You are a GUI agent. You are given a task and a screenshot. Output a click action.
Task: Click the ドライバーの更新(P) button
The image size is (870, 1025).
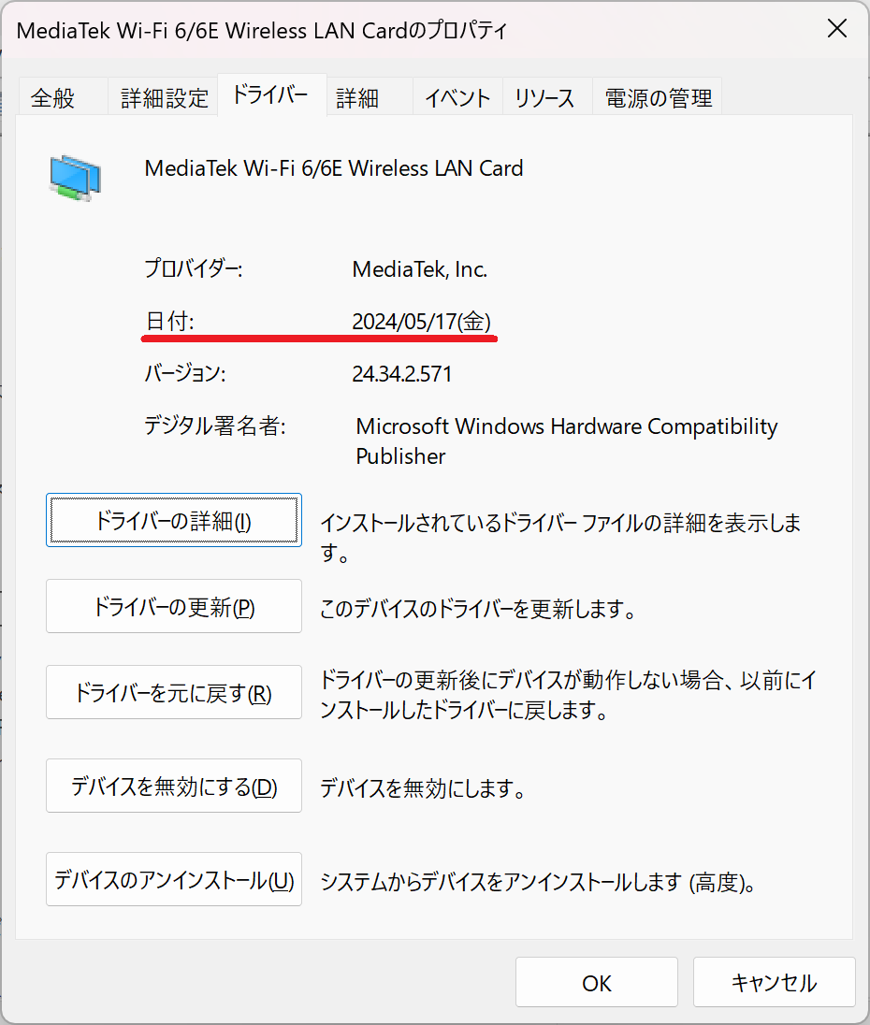(174, 606)
